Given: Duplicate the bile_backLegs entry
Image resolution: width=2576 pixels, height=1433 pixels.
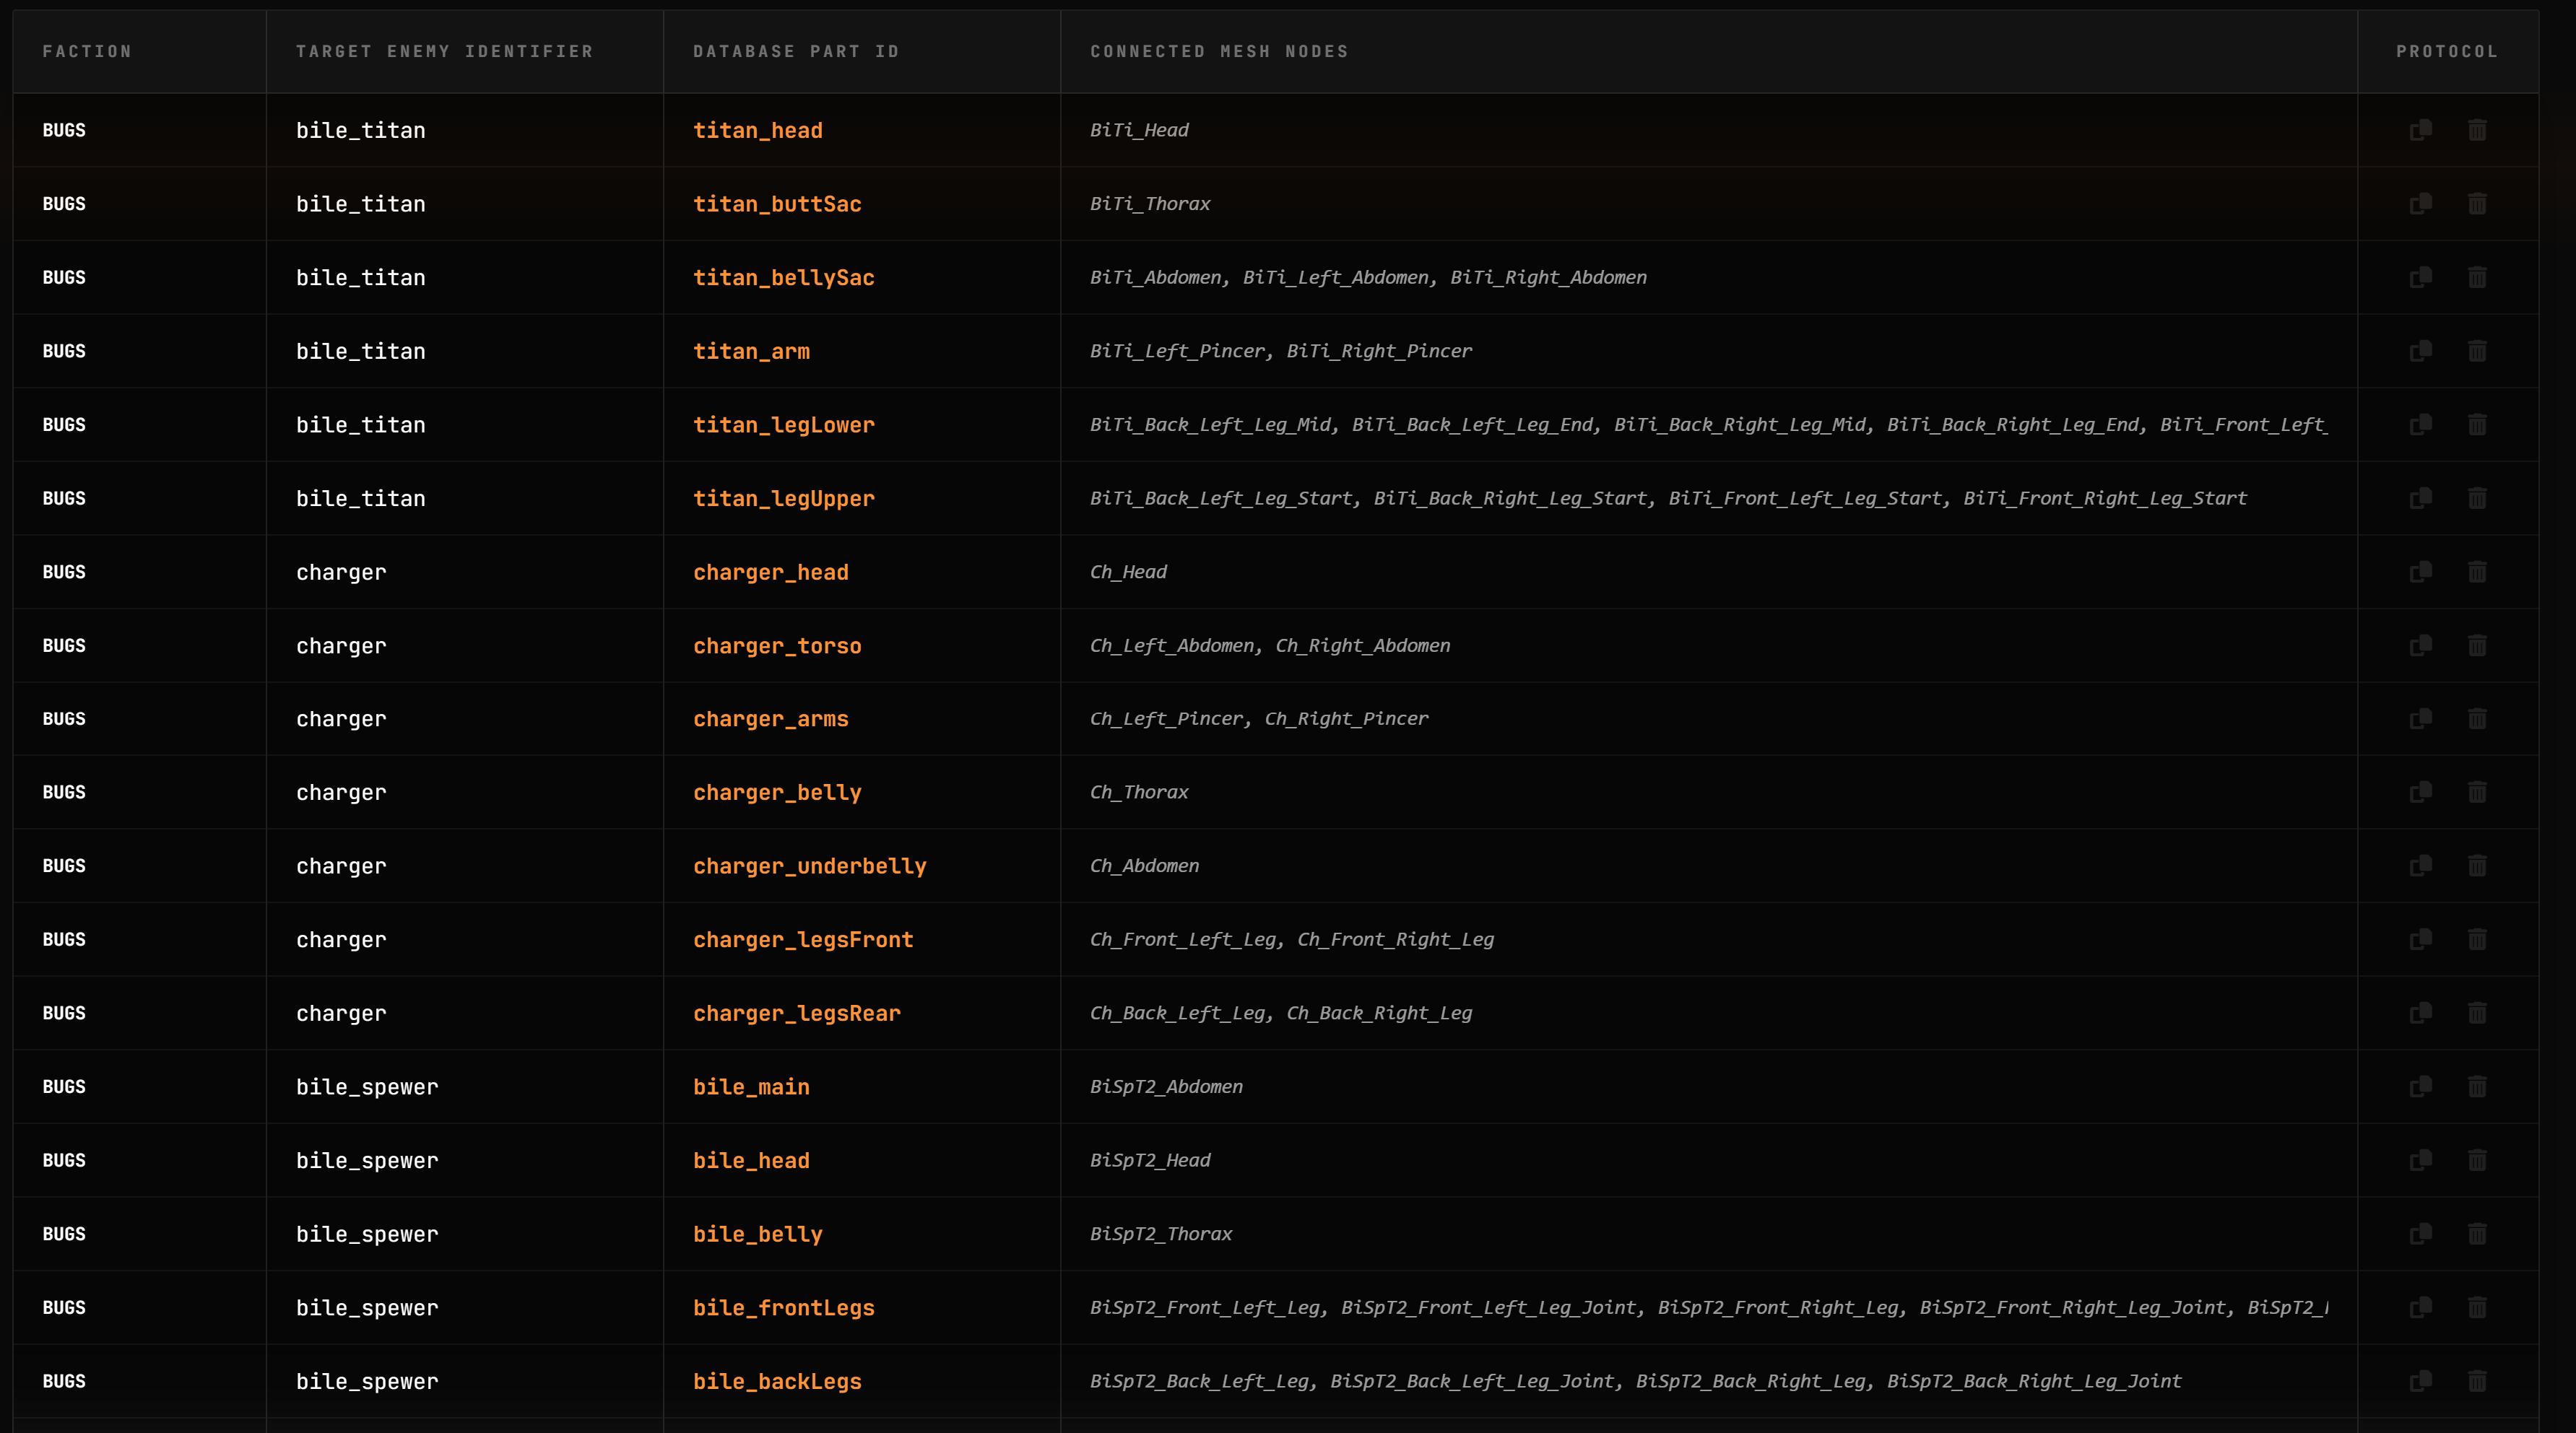Looking at the screenshot, I should pos(2420,1381).
